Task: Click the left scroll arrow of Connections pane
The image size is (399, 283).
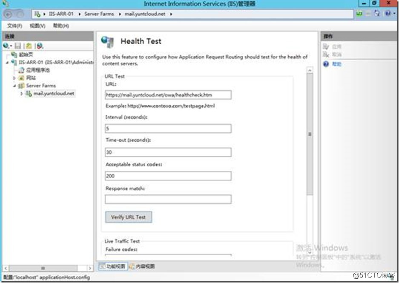Action: tap(6, 268)
